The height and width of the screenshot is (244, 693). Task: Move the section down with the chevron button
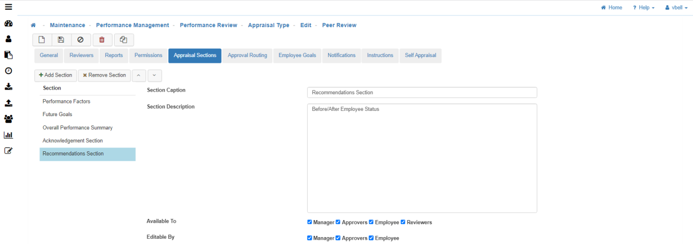154,76
